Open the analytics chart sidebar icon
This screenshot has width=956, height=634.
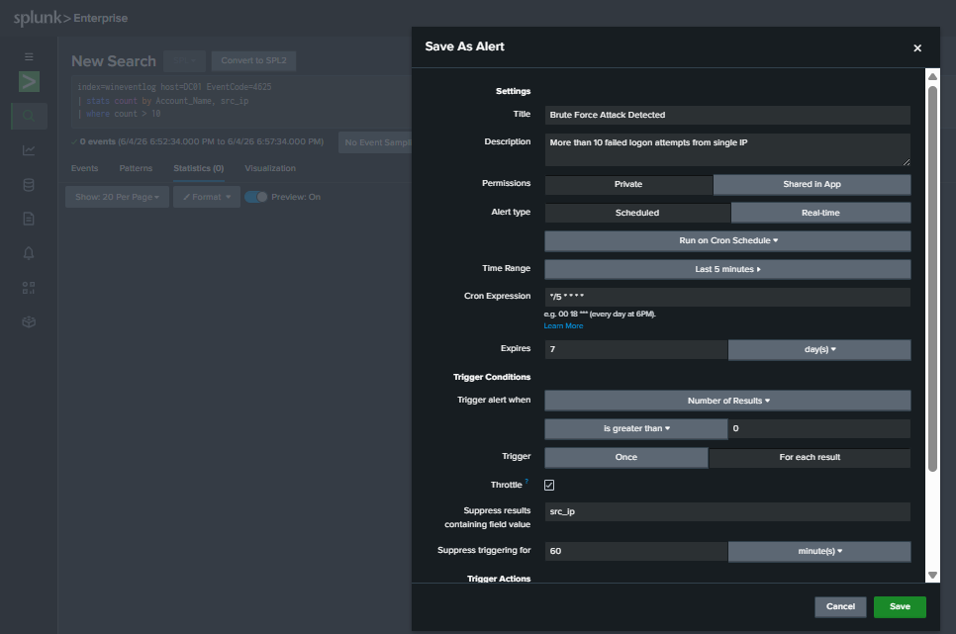coord(29,150)
